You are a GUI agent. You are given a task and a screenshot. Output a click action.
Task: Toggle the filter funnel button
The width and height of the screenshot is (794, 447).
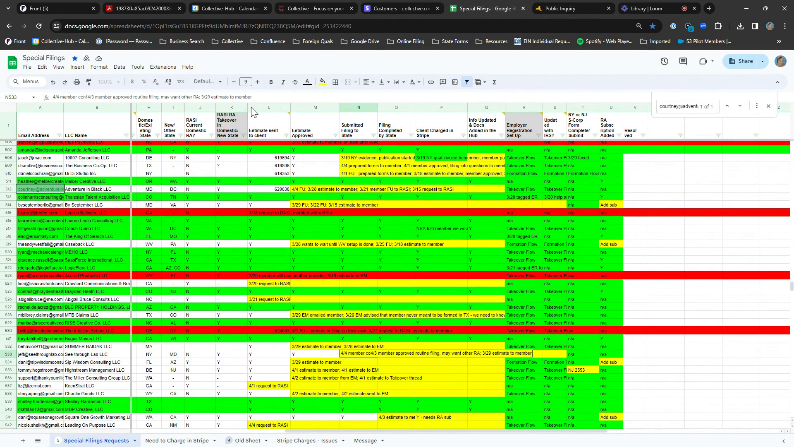(467, 82)
